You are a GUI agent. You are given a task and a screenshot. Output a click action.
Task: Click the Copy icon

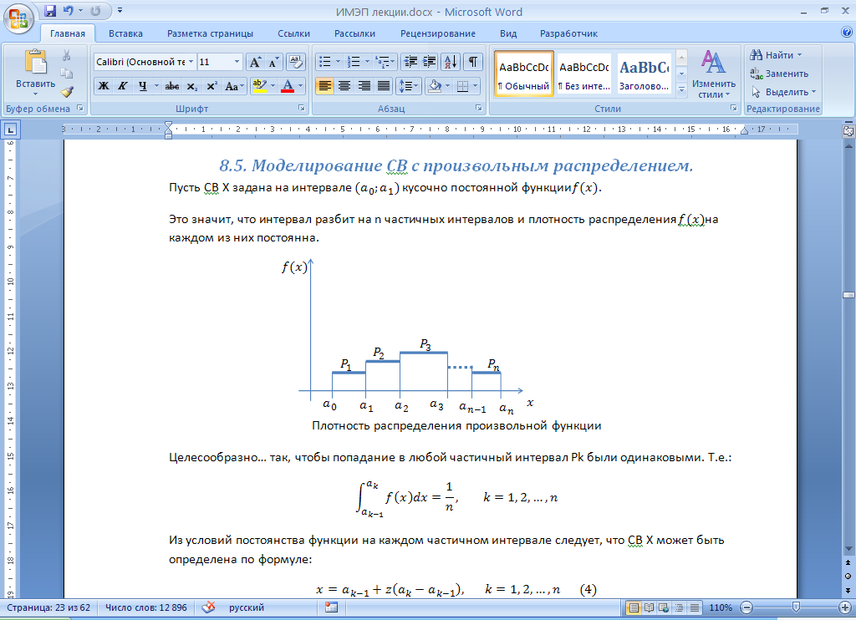(67, 74)
